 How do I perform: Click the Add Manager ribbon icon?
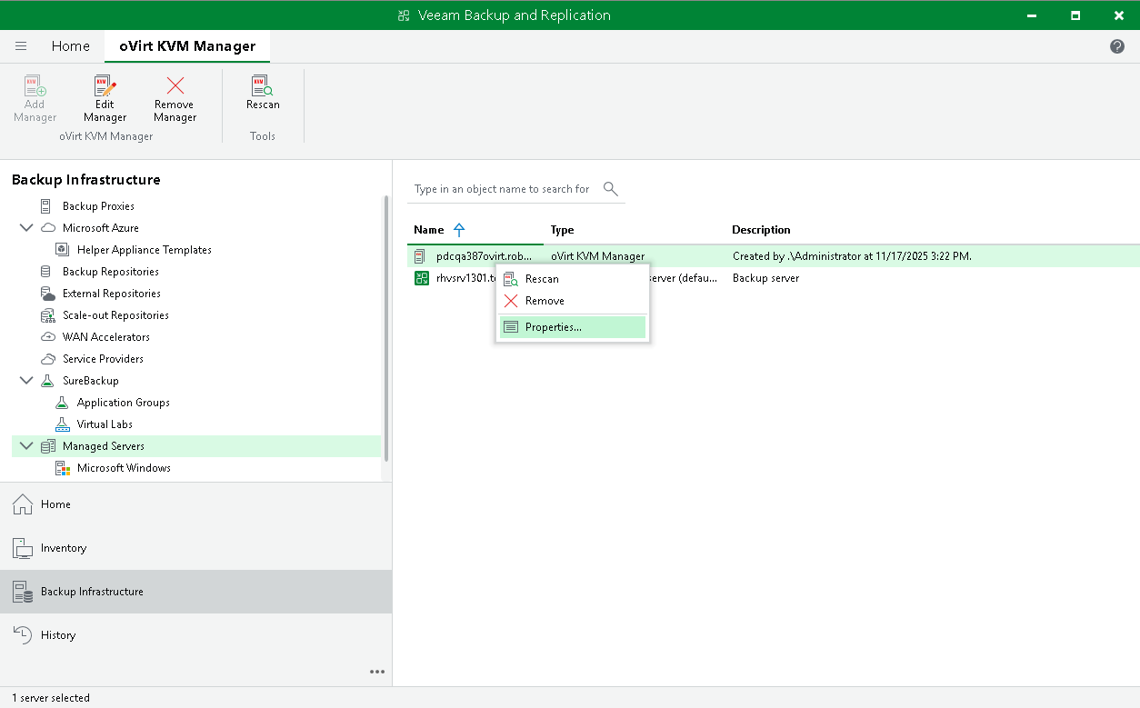(35, 86)
